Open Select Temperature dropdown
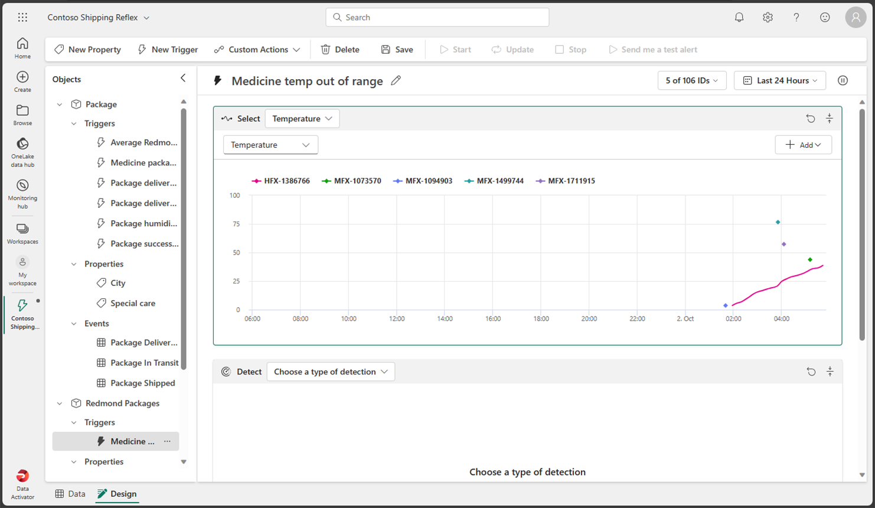 pyautogui.click(x=302, y=119)
